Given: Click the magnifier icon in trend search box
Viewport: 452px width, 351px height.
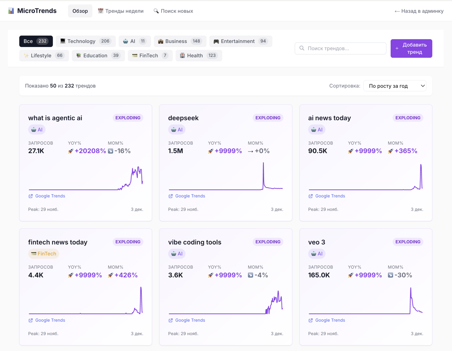Looking at the screenshot, I should pyautogui.click(x=302, y=48).
